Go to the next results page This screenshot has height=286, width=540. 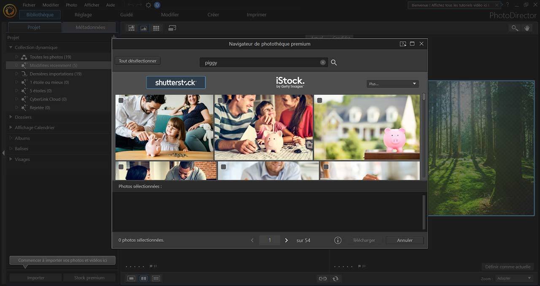(286, 241)
